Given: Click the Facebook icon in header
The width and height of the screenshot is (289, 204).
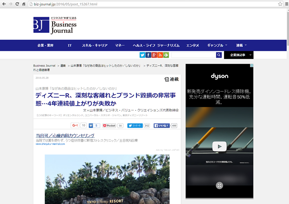Looking at the screenshot, I should [148, 55].
